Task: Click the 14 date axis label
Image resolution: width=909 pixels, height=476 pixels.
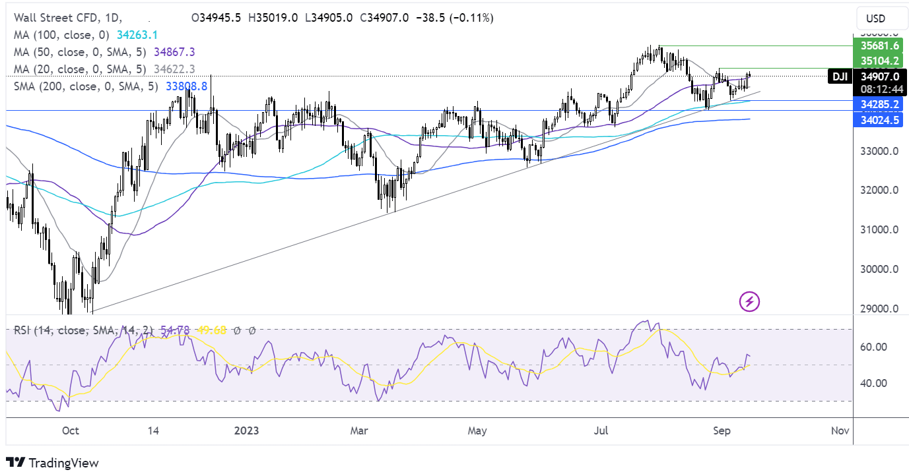Action: pyautogui.click(x=153, y=431)
